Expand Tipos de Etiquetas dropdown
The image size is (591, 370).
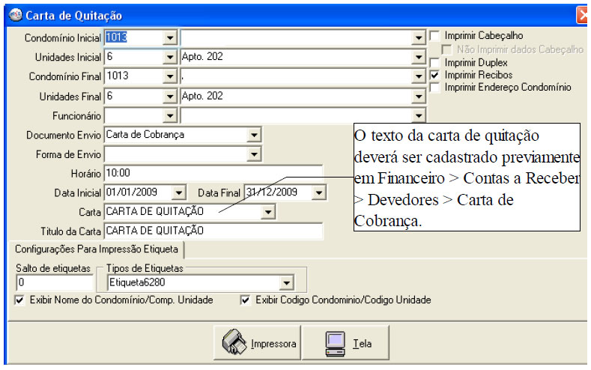coord(286,282)
